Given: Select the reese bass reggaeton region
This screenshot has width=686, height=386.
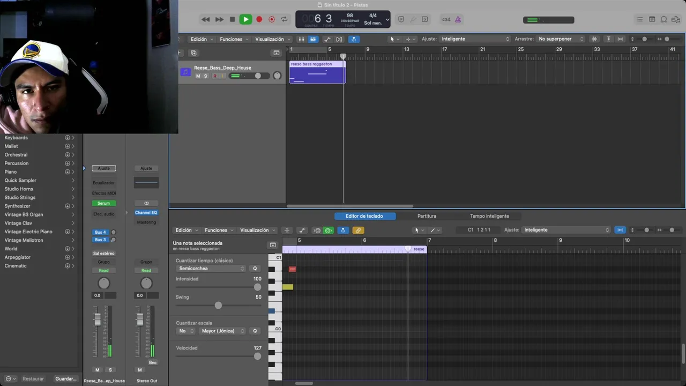Looking at the screenshot, I should 317,72.
